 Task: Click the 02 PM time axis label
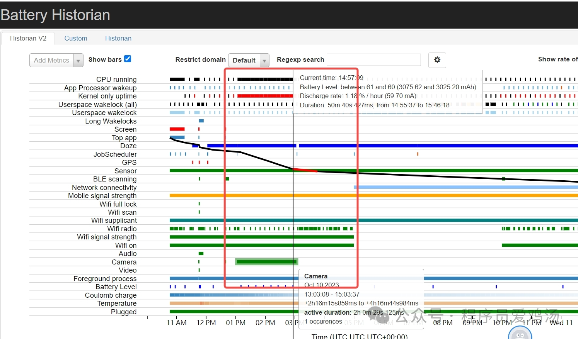(265, 323)
